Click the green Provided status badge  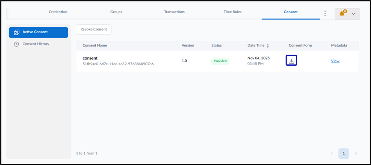click(x=220, y=61)
